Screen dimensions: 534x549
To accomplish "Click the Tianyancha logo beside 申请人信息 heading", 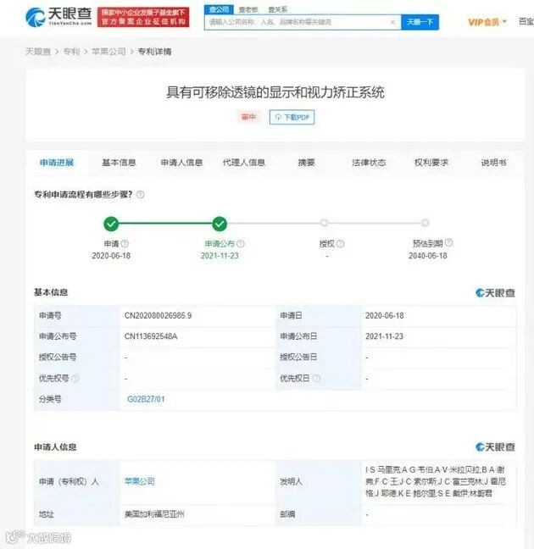I will tap(495, 446).
